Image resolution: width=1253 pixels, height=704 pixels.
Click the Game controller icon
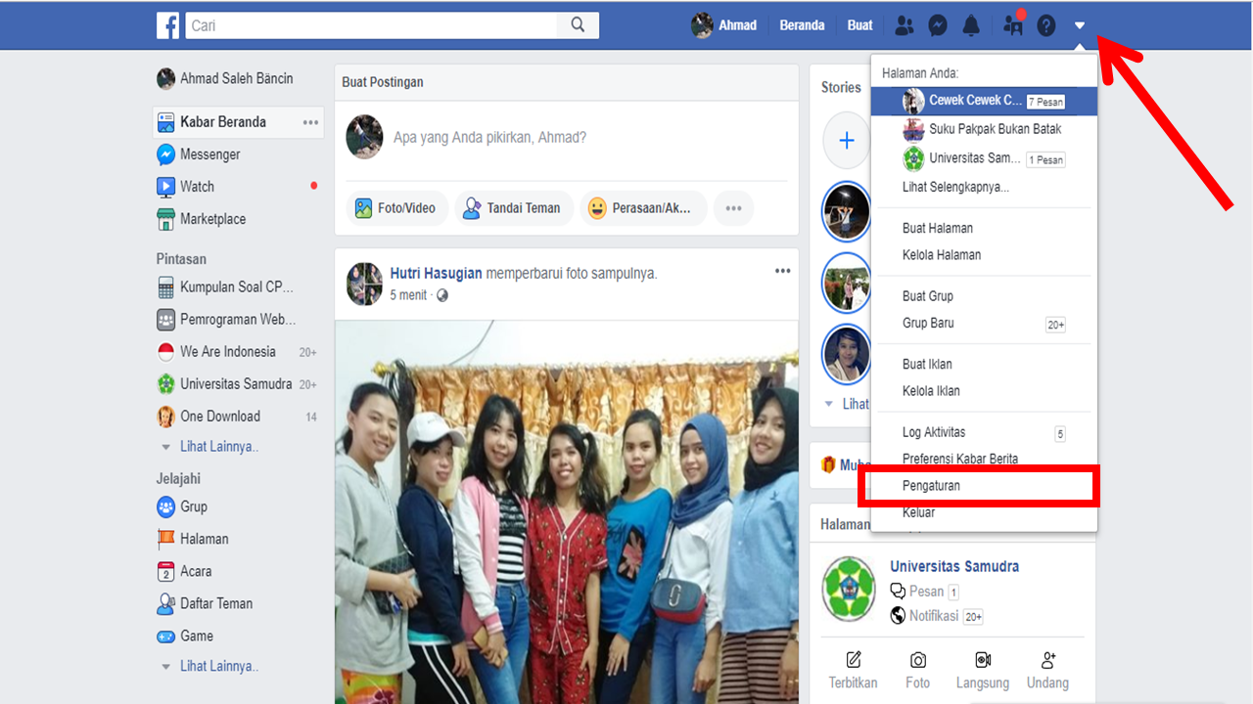[x=166, y=636]
